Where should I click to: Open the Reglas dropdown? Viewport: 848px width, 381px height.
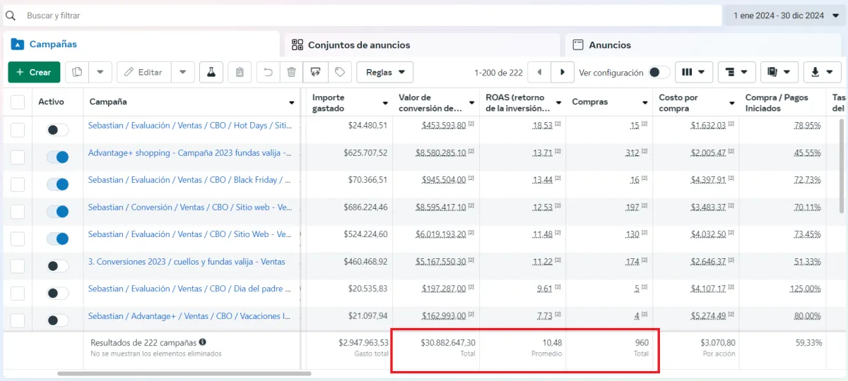(385, 72)
